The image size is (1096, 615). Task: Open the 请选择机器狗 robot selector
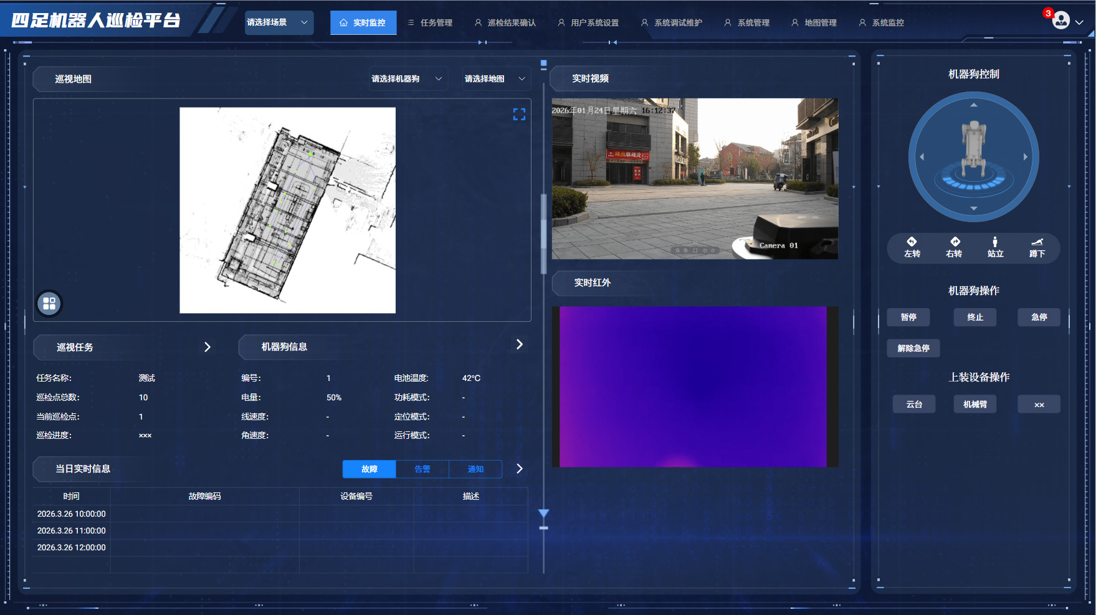[x=407, y=79]
